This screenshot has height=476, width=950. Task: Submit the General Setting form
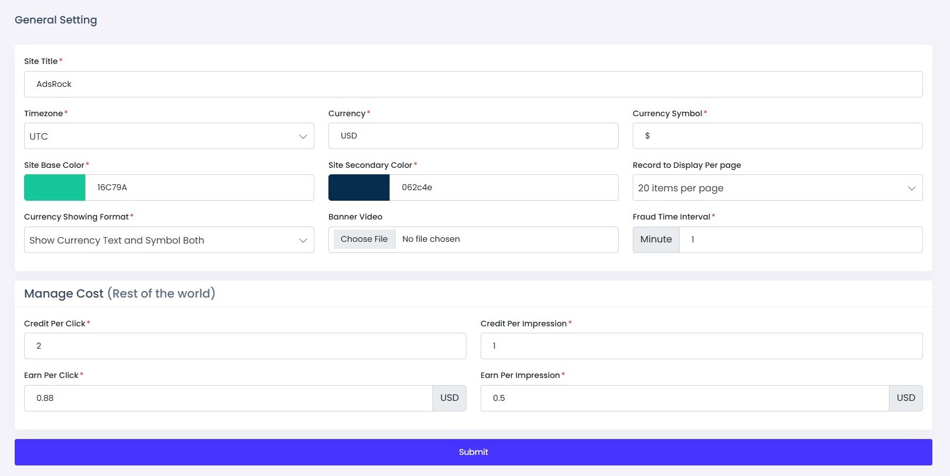click(473, 452)
